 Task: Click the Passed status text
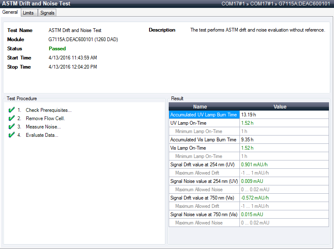coord(57,49)
